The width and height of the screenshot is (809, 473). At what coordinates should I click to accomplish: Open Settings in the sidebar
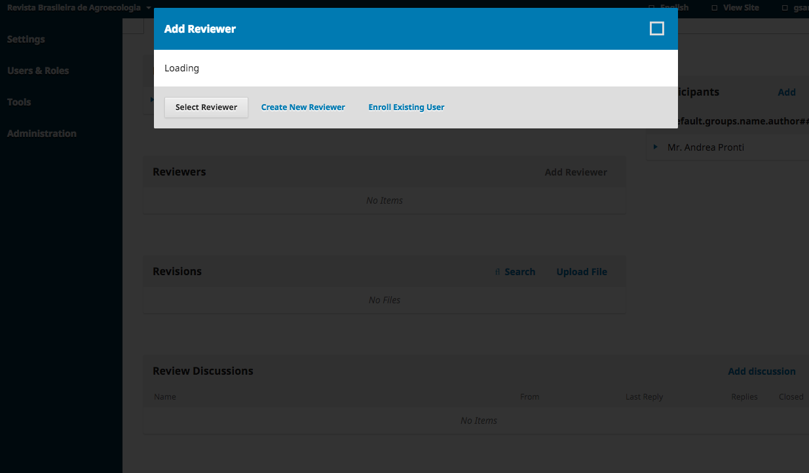coord(26,39)
